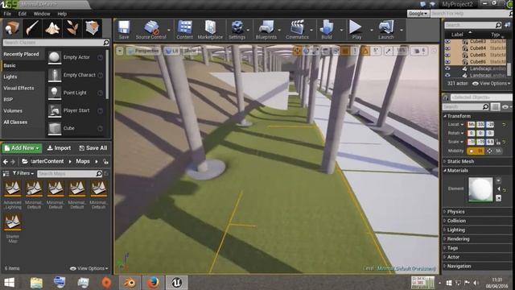Image resolution: width=515 pixels, height=290 pixels.
Task: Click the Source Control toolbar icon
Action: click(151, 30)
